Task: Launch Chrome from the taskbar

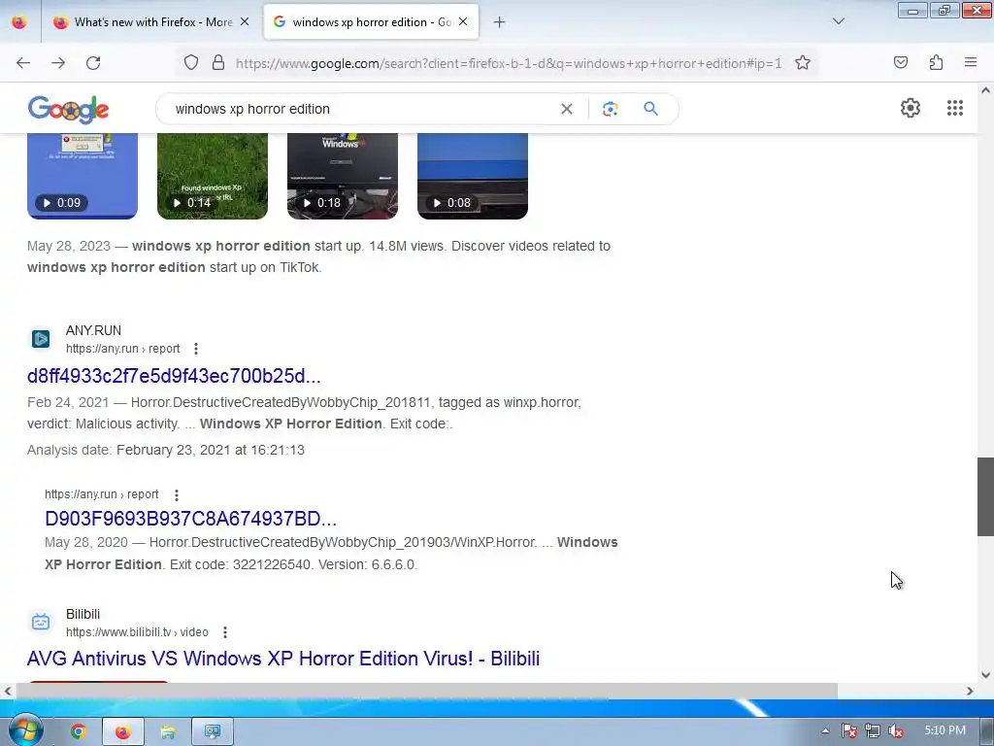Action: (x=78, y=732)
